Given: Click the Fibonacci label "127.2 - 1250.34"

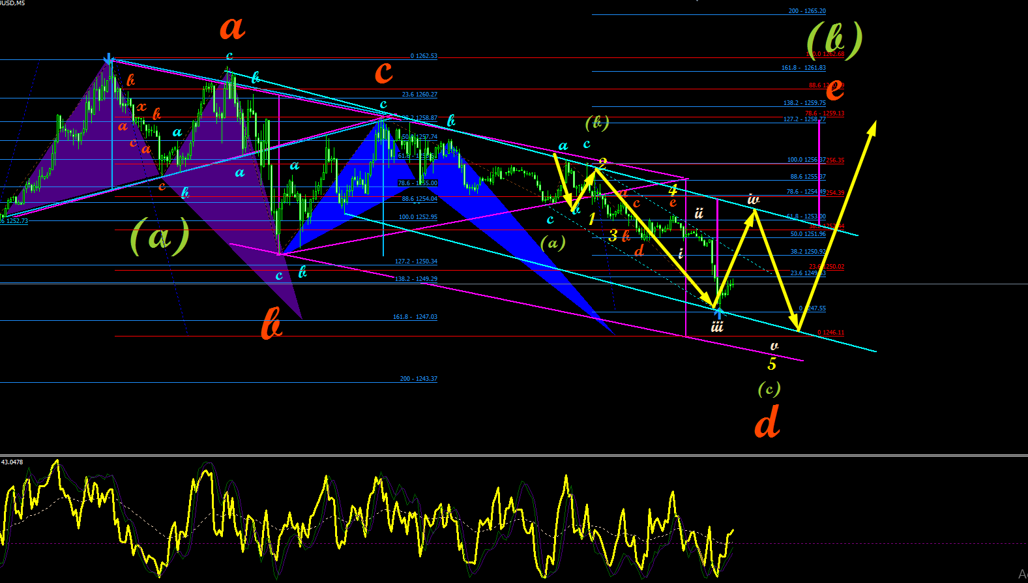Looking at the screenshot, I should 416,262.
